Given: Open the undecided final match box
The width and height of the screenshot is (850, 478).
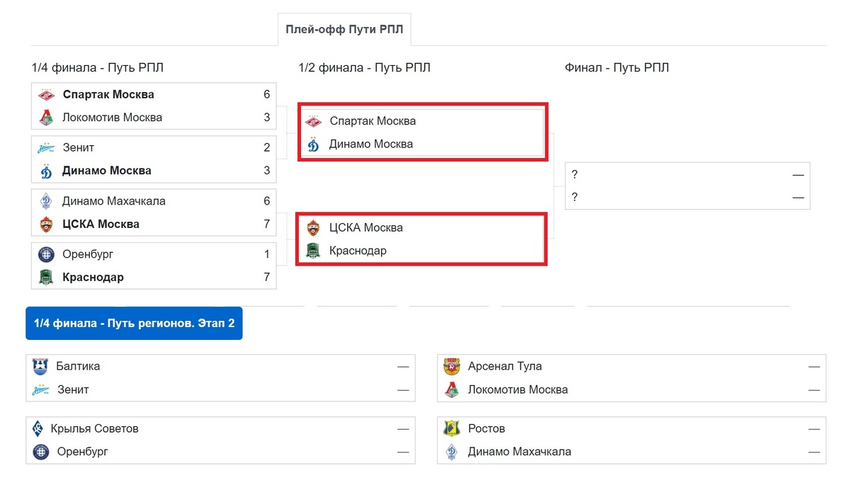Looking at the screenshot, I should point(687,186).
